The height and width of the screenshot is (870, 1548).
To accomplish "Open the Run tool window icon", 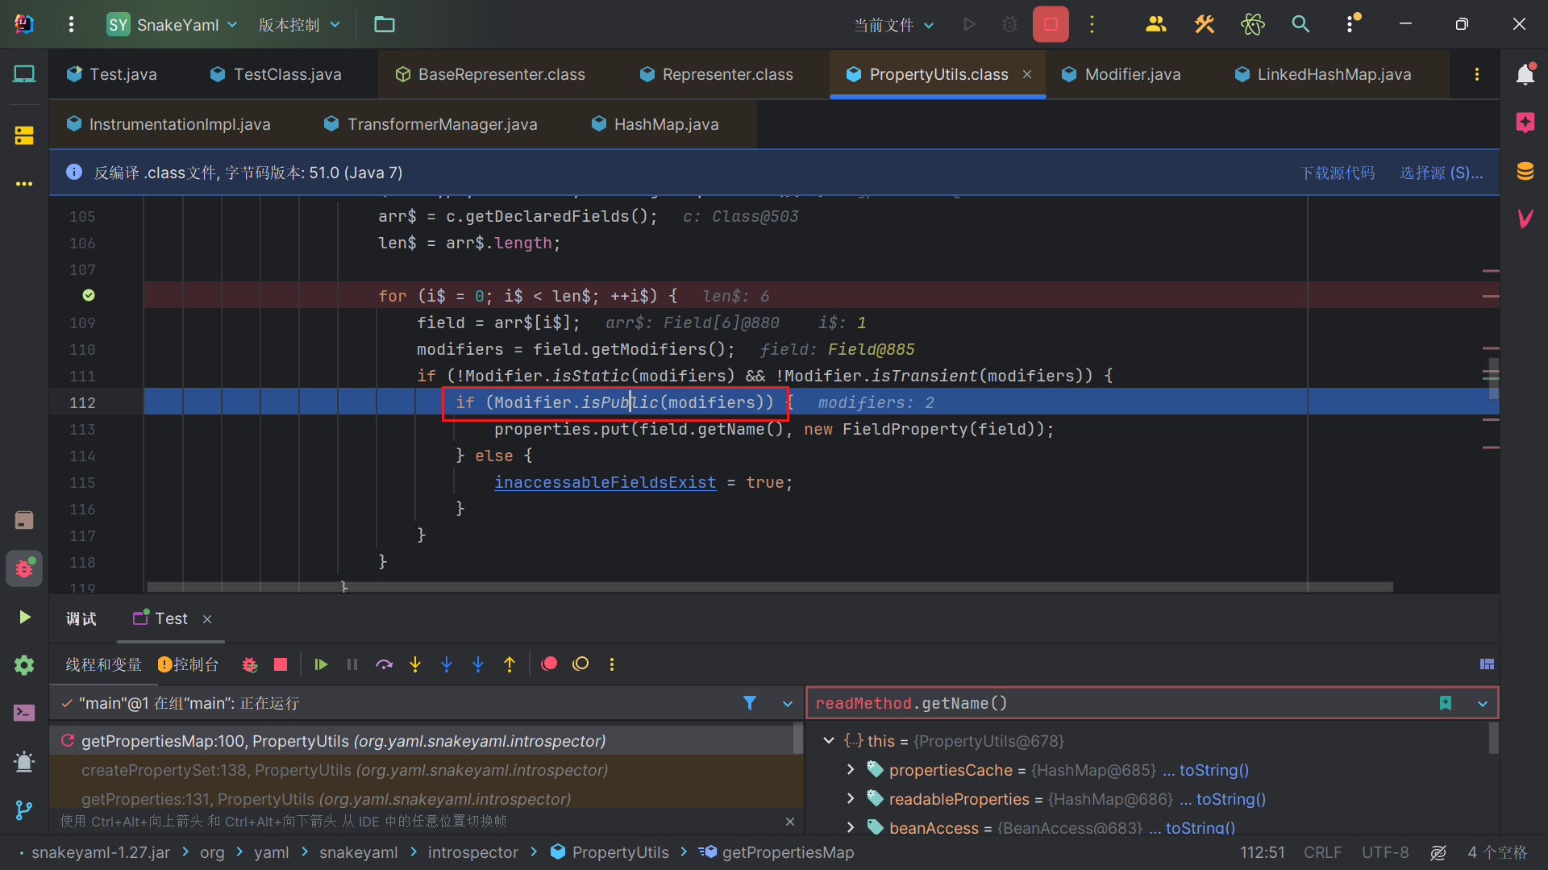I will click(x=24, y=617).
